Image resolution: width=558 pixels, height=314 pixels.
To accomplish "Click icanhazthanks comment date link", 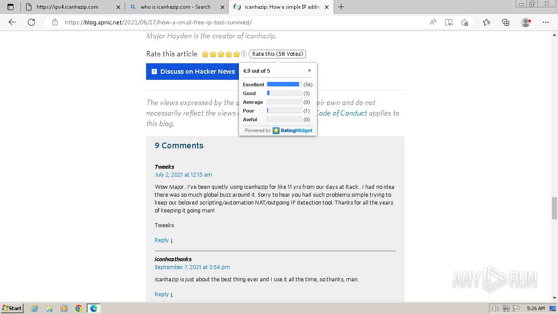I will tap(192, 267).
